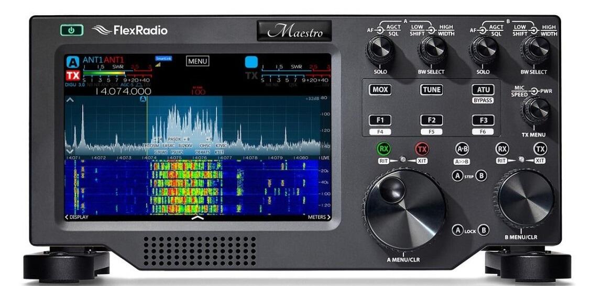
Task: Click the F2 function key
Action: coord(432,120)
